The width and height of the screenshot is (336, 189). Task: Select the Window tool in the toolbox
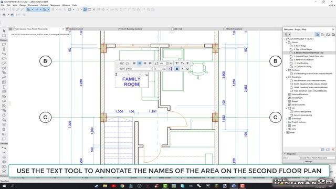click(x=4, y=92)
